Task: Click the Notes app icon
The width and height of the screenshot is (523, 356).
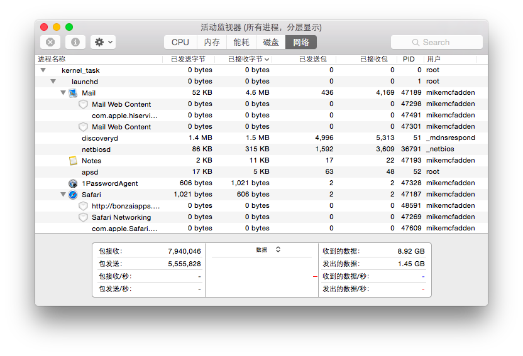Action: click(x=73, y=161)
